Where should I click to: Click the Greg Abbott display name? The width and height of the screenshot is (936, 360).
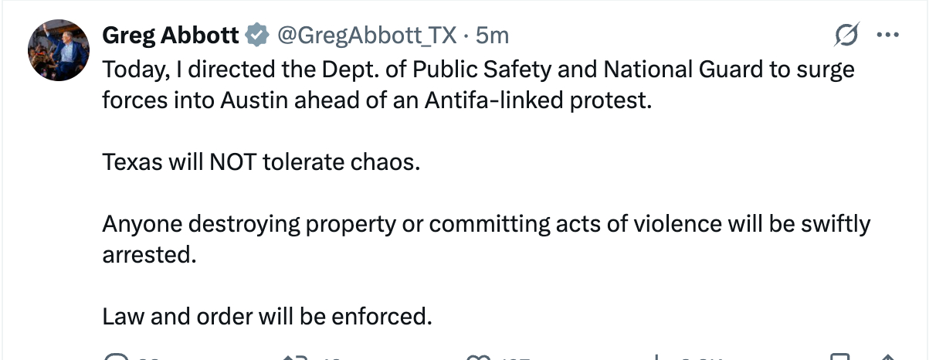(171, 36)
